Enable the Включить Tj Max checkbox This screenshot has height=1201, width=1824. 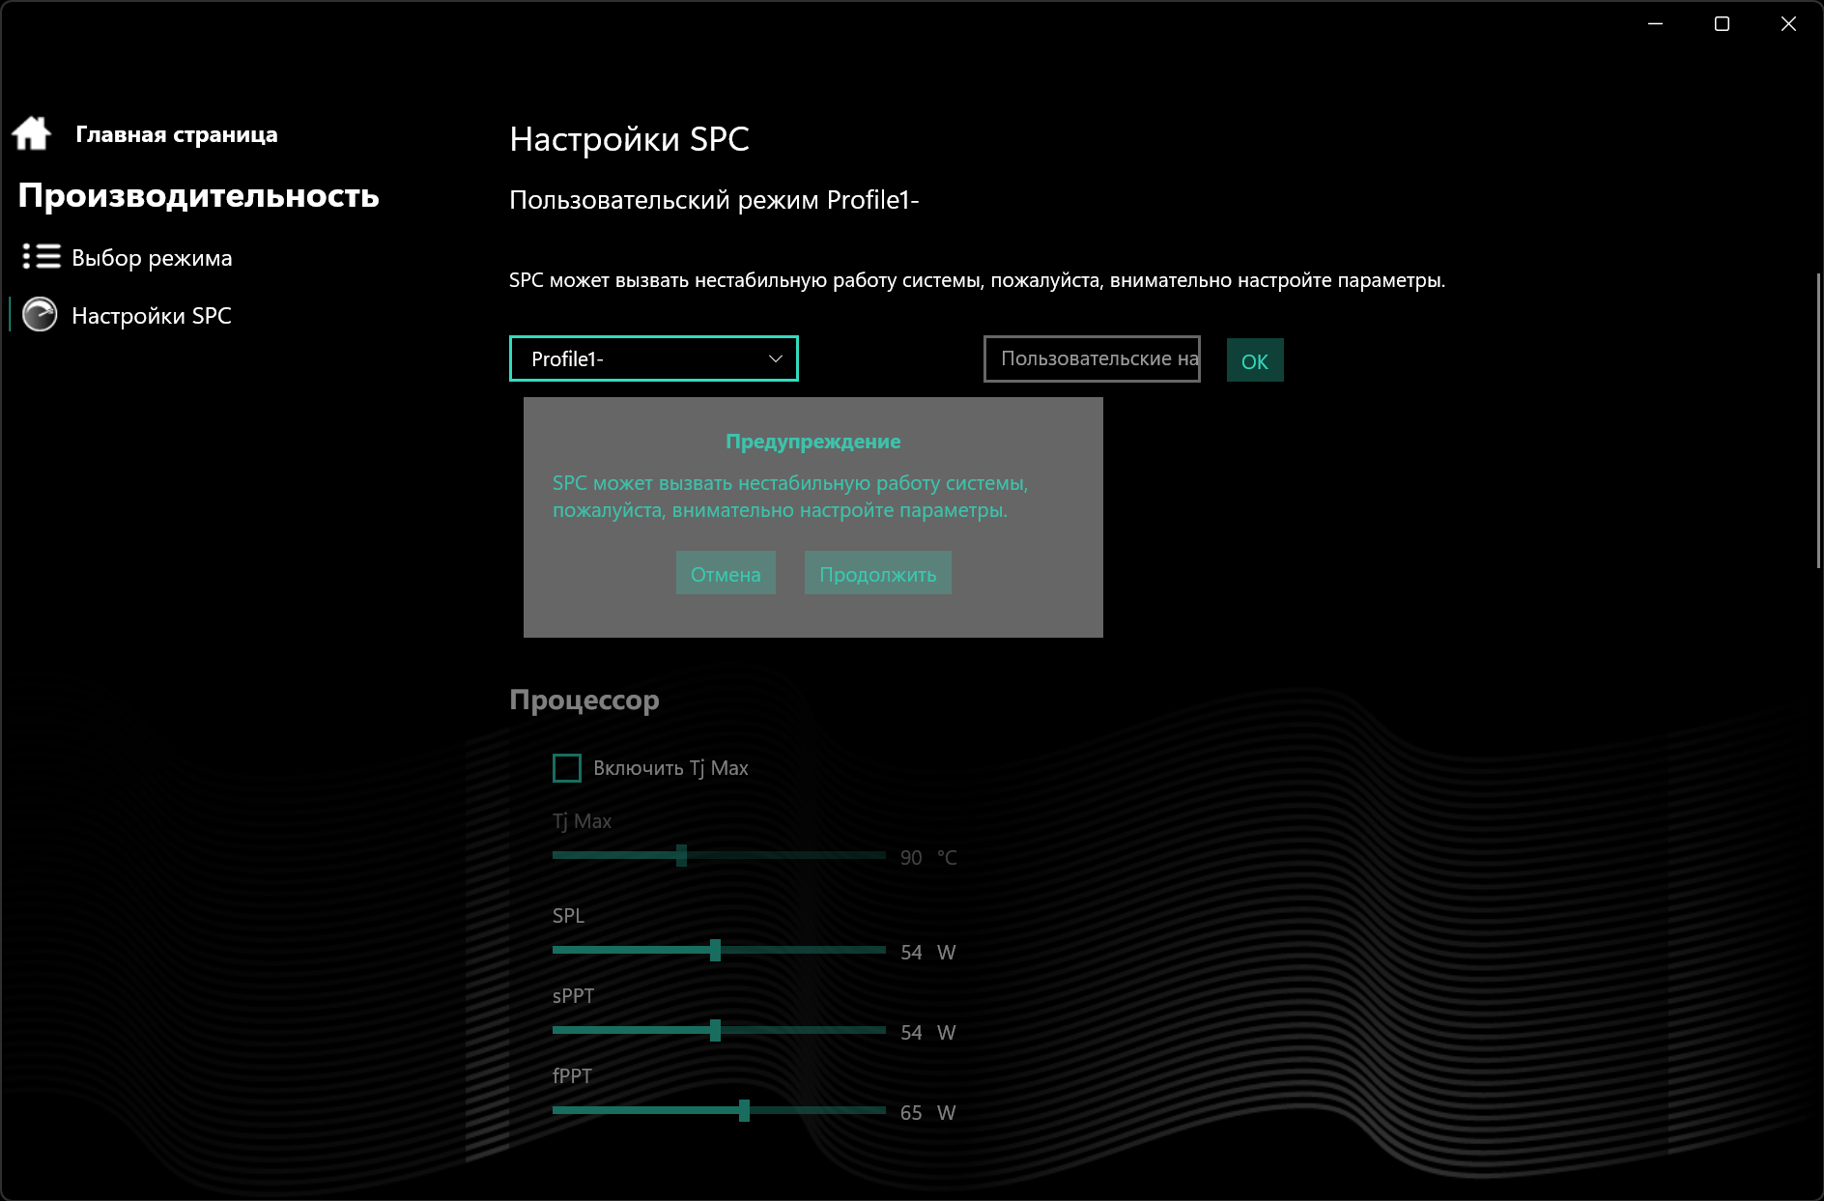(567, 768)
